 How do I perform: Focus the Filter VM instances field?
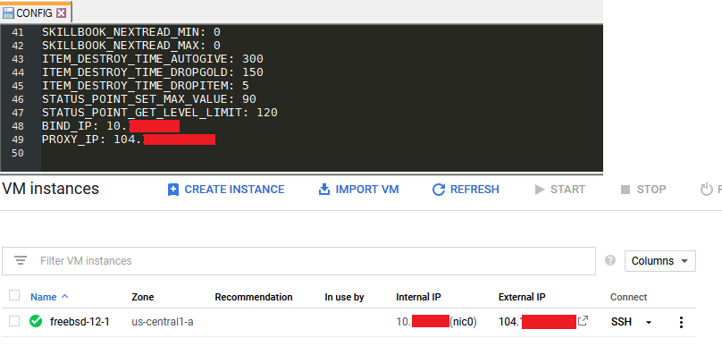click(298, 261)
